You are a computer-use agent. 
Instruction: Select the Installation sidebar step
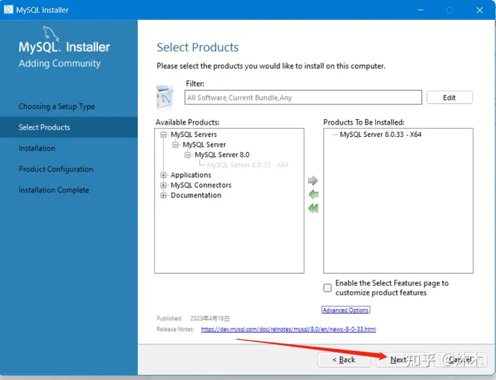pyautogui.click(x=37, y=148)
